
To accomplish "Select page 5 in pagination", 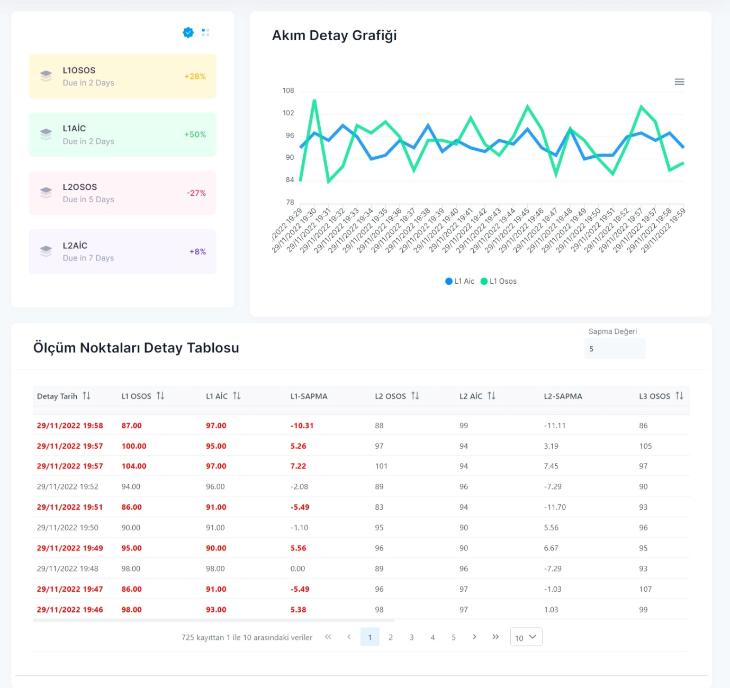I will pyautogui.click(x=453, y=637).
